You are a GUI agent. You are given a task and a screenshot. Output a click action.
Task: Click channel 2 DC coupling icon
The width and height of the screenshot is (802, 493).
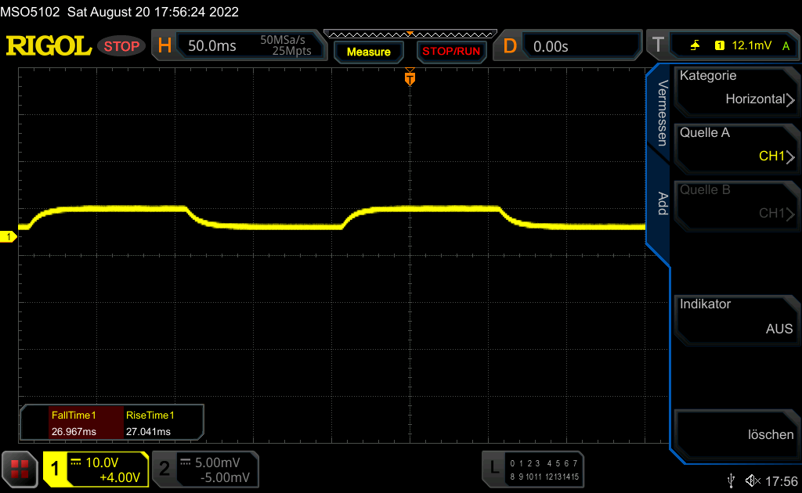click(185, 462)
